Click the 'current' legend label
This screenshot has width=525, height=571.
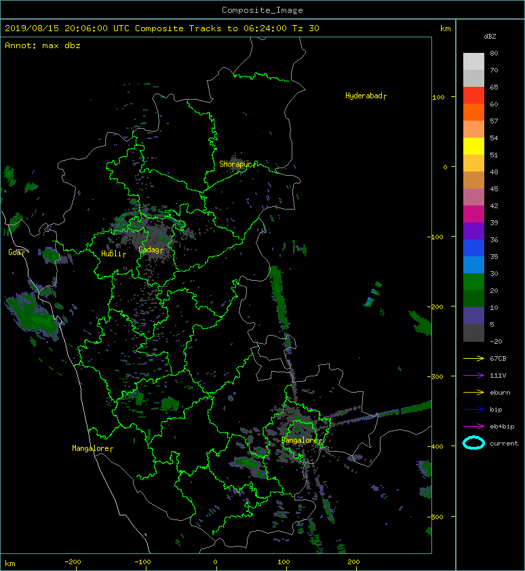tap(504, 444)
